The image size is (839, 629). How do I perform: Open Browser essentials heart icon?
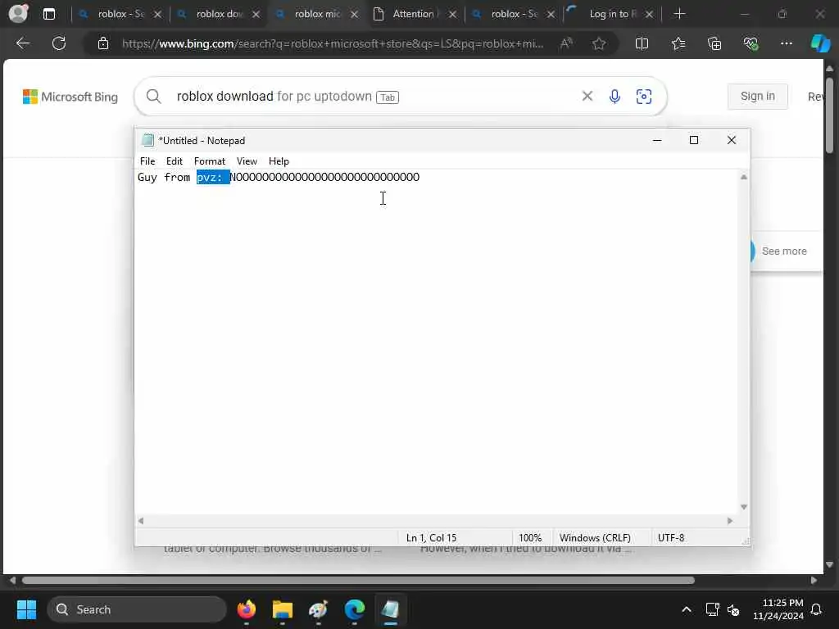[x=751, y=43]
